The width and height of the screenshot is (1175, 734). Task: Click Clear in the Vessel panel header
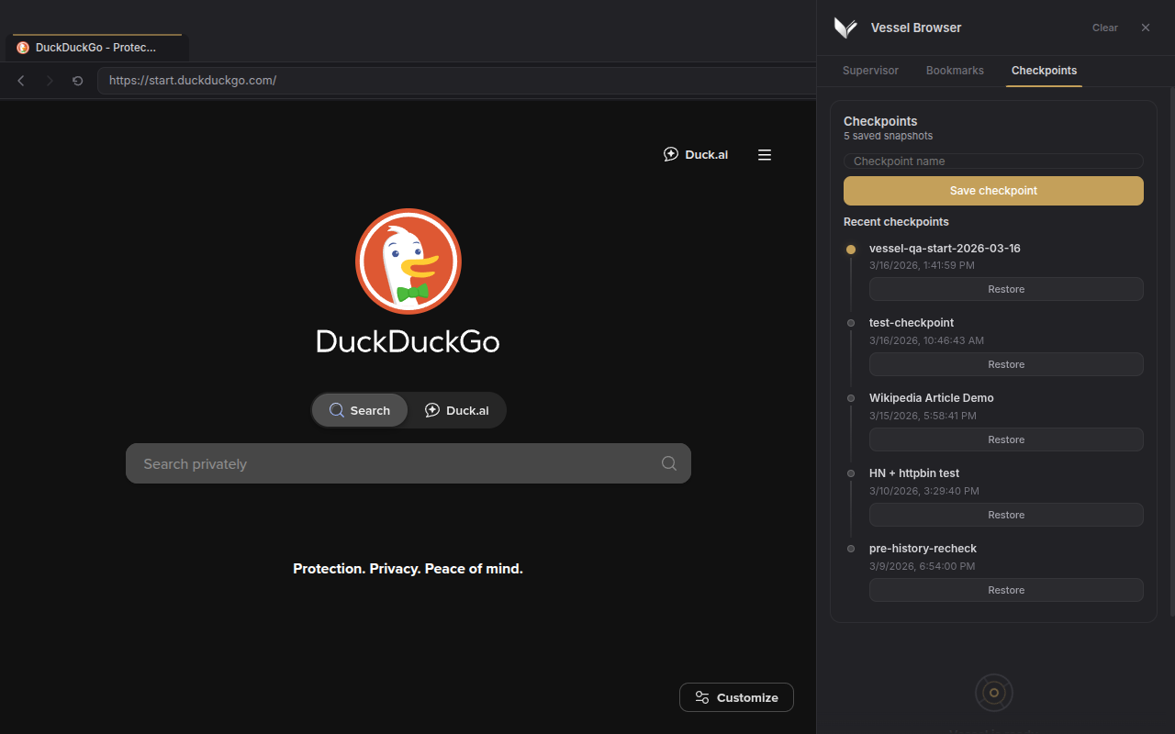pos(1105,28)
